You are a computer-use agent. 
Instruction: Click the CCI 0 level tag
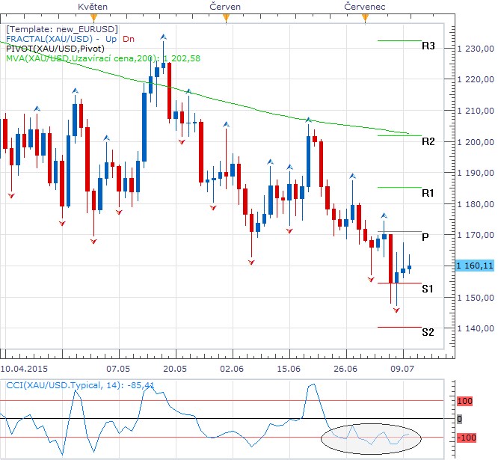point(460,420)
